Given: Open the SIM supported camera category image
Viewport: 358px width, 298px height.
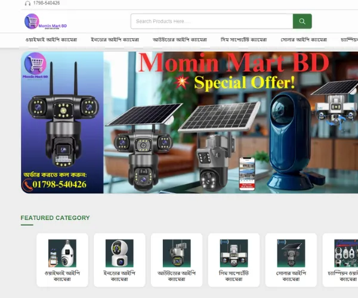Looking at the screenshot, I should tap(234, 253).
